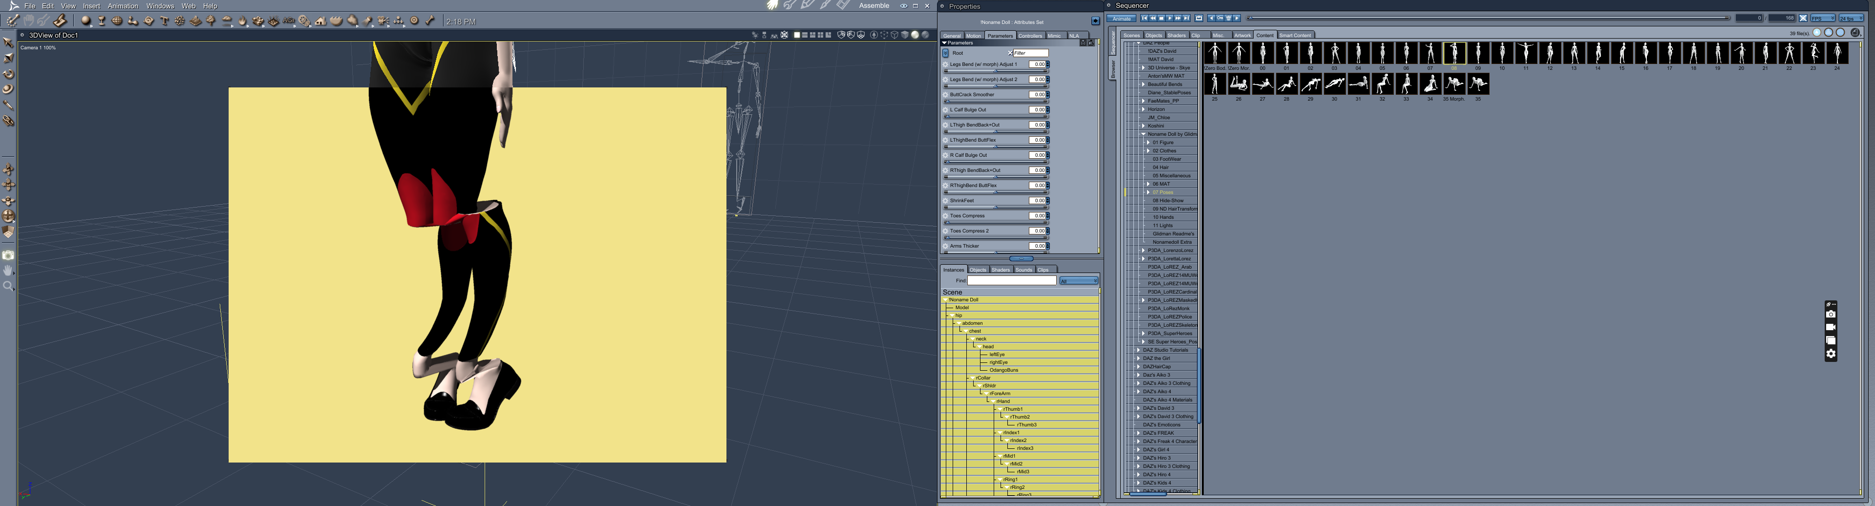Insert a tree/plant object
Viewport: 1875px width, 506px height.
(x=211, y=21)
